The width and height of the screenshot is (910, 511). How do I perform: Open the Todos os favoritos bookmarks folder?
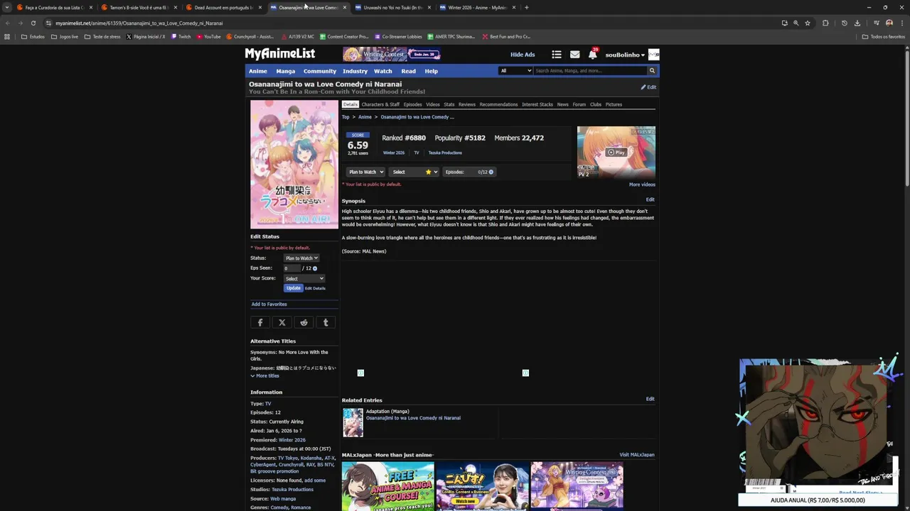[884, 36]
